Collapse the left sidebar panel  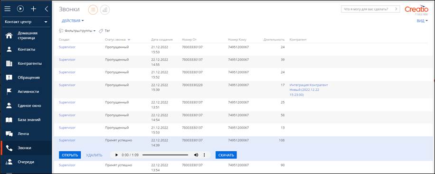pos(47,9)
